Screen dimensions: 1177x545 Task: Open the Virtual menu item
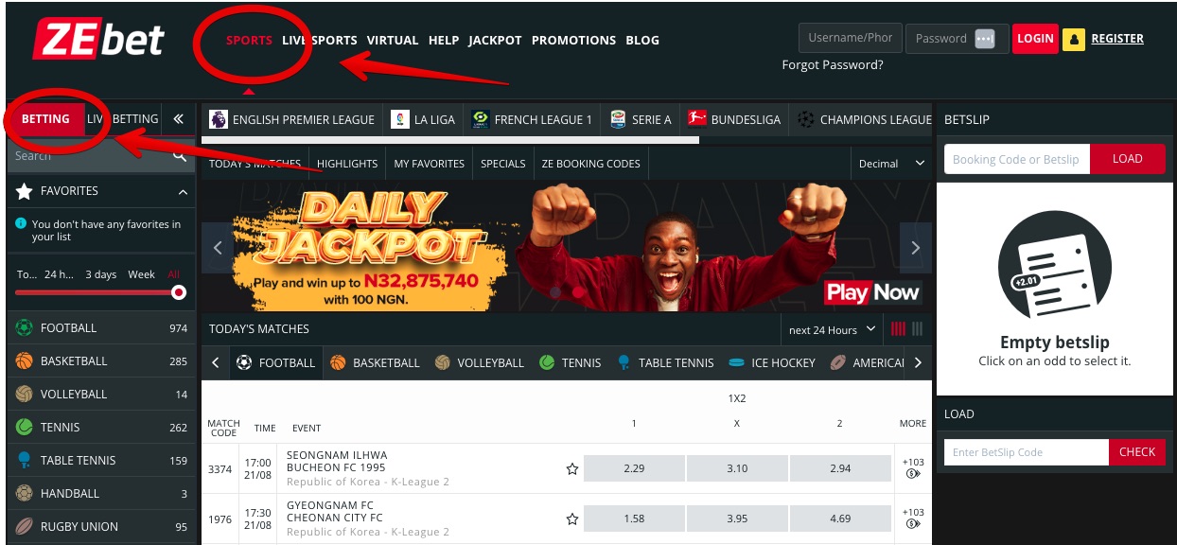(x=393, y=40)
